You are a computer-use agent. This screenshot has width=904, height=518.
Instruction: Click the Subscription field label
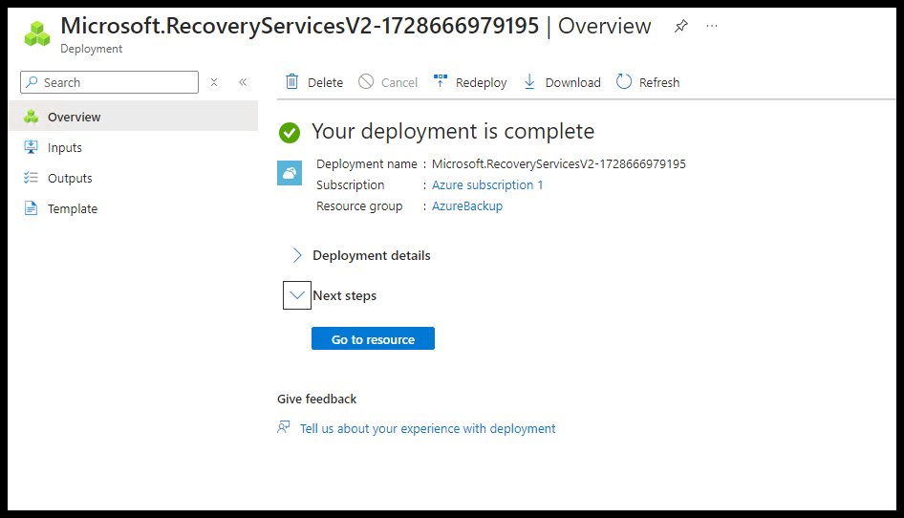pos(350,185)
